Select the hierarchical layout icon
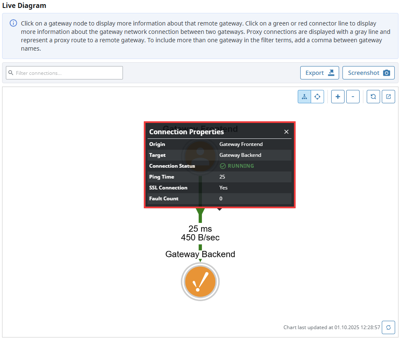Screen dimensions: 401x340 (x=304, y=97)
